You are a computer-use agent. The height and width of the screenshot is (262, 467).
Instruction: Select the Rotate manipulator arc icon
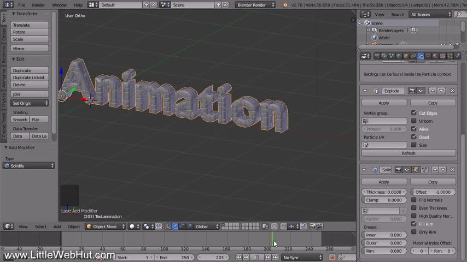tap(182, 227)
